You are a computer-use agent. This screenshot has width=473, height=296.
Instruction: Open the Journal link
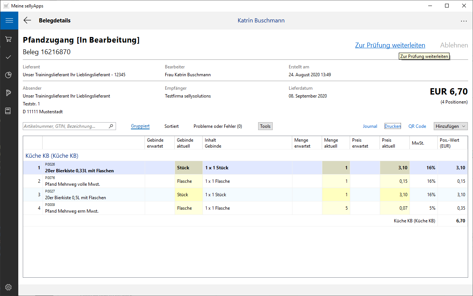pos(370,126)
